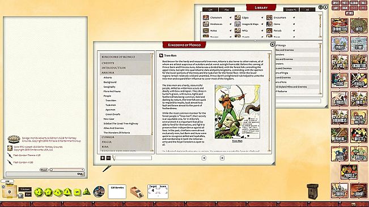The image size is (369, 207).
Task: Open the Skills sidebar panel
Action: point(359,154)
